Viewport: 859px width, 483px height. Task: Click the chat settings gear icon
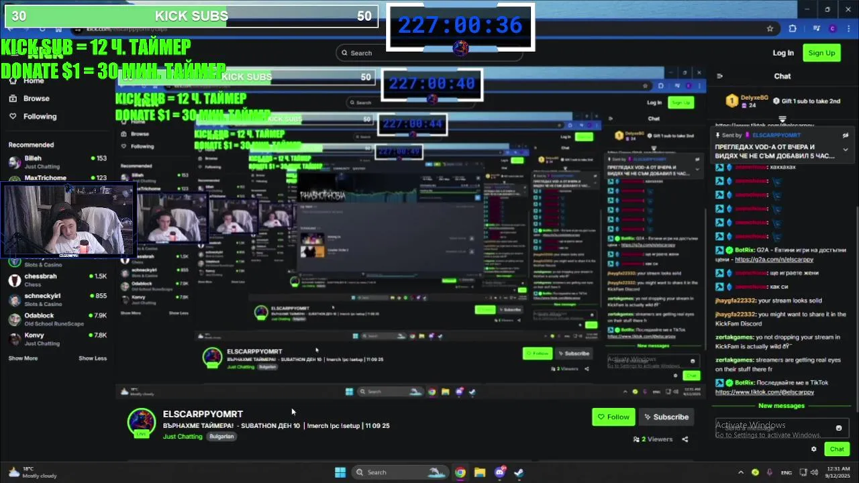(814, 449)
